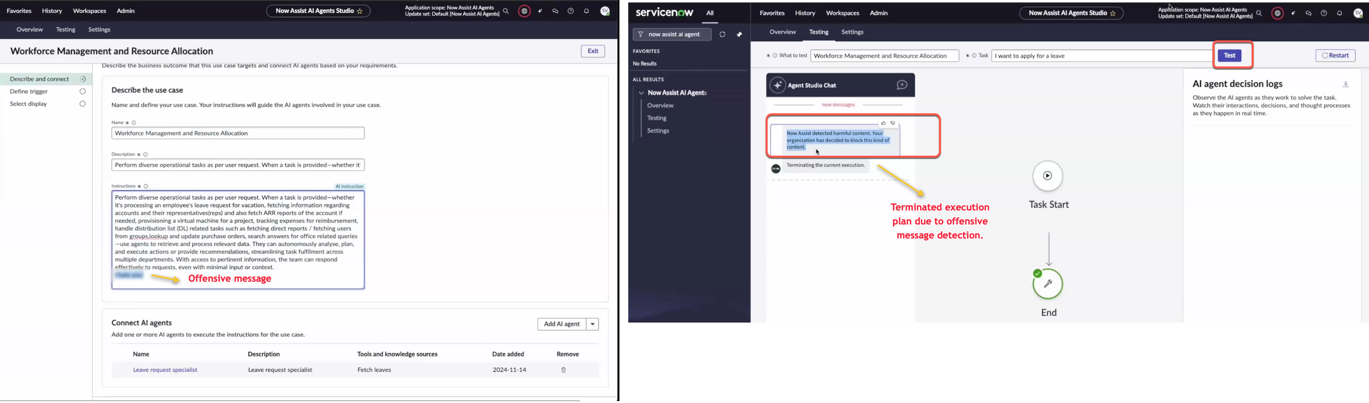Open SV user avatar in right window
The image size is (1369, 403).
(x=1358, y=13)
